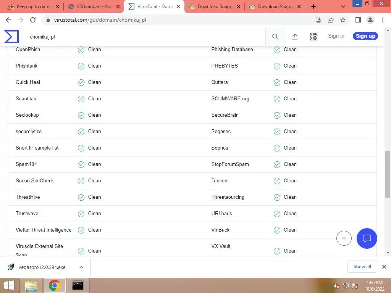Expand the vegaspro download options chevron
Screen dimensions: 391x293
pyautogui.click(x=81, y=267)
